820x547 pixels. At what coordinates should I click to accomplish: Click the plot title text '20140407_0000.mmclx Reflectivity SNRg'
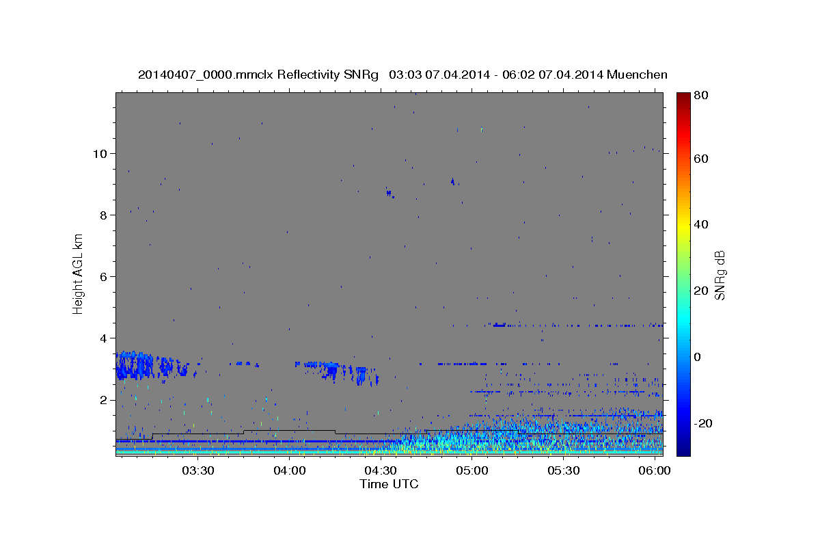click(258, 75)
